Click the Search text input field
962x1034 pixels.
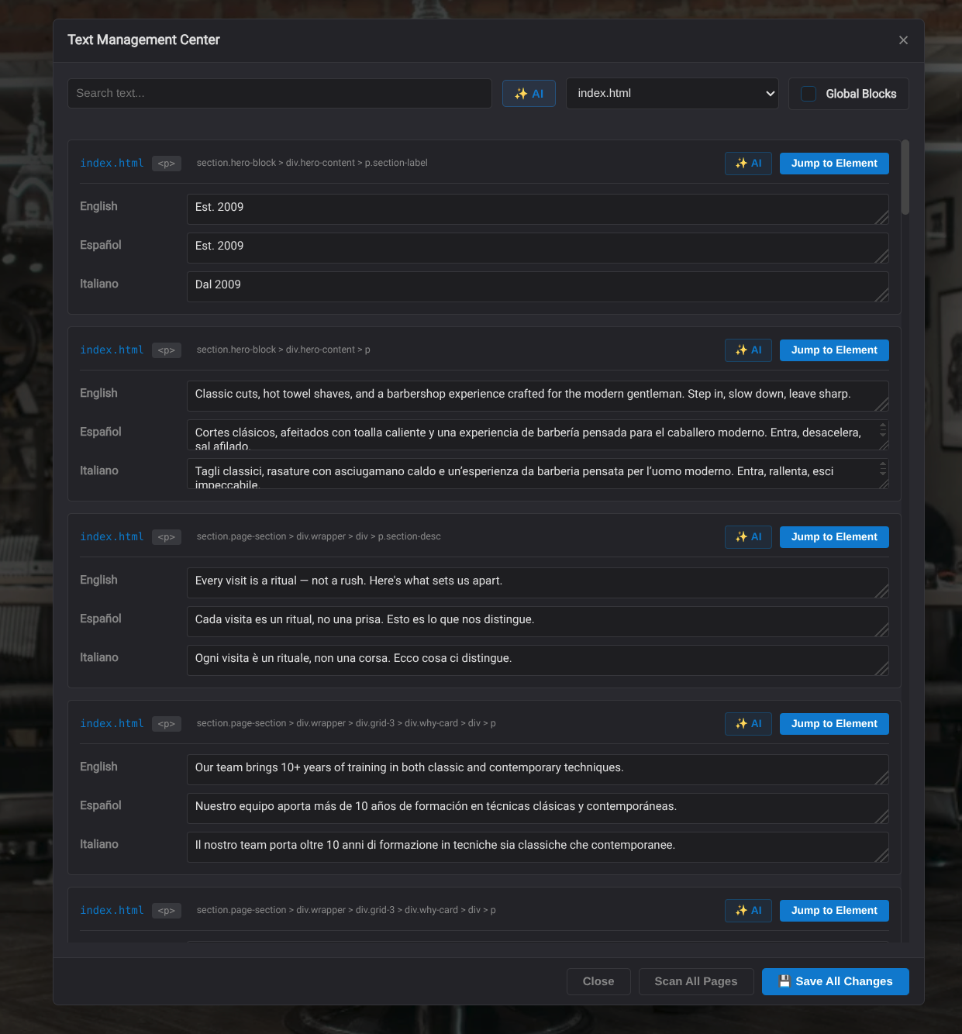(280, 93)
